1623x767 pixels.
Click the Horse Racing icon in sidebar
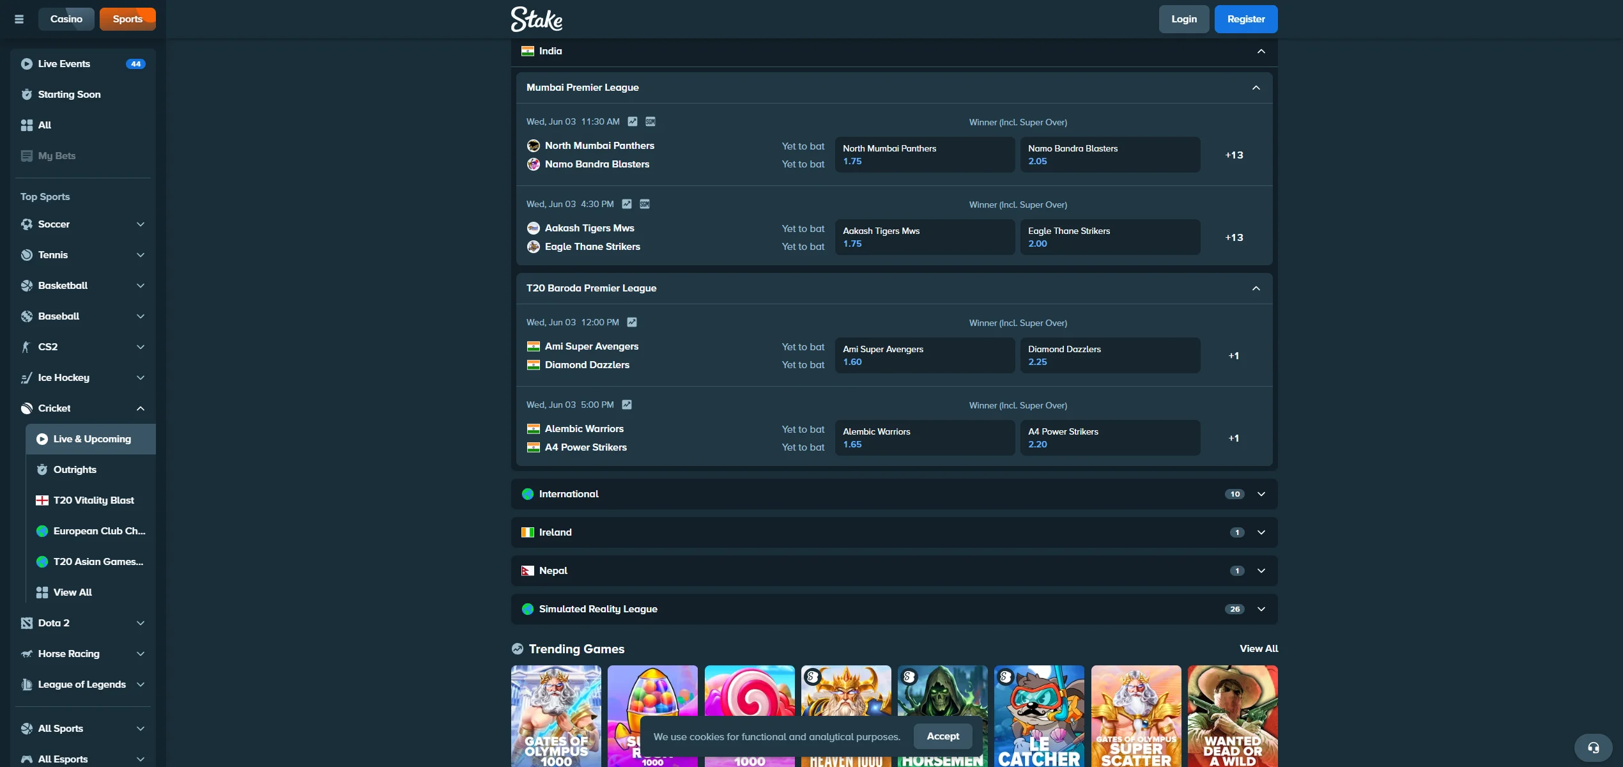click(x=27, y=654)
